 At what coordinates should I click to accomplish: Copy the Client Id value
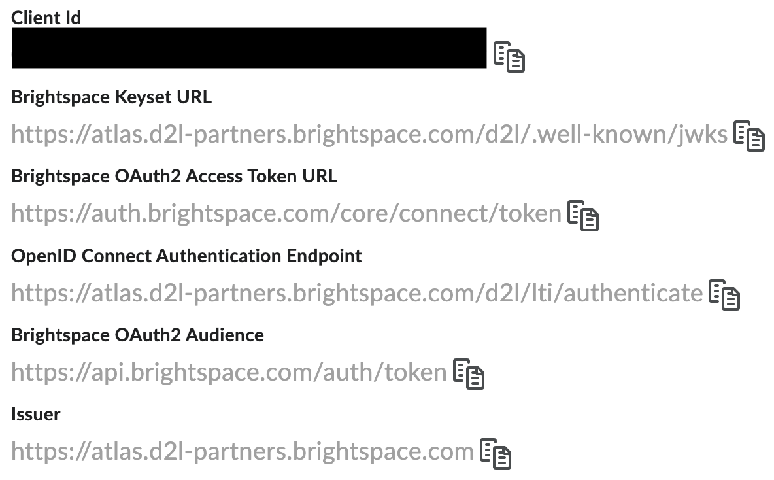(x=509, y=57)
